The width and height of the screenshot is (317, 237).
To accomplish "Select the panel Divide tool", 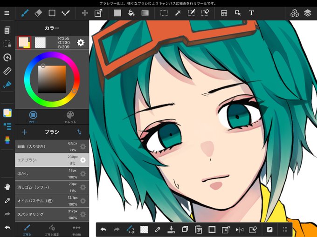I will (x=224, y=13).
